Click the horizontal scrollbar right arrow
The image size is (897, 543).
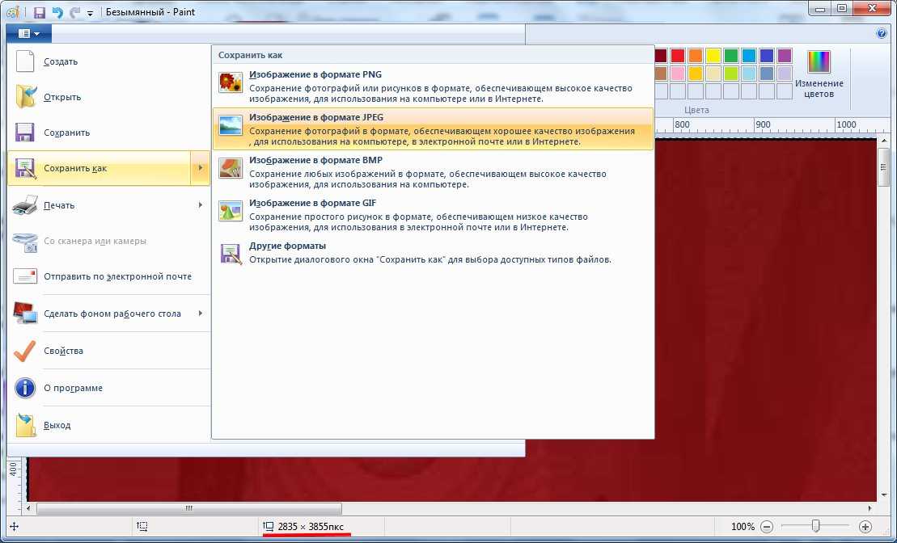point(870,508)
